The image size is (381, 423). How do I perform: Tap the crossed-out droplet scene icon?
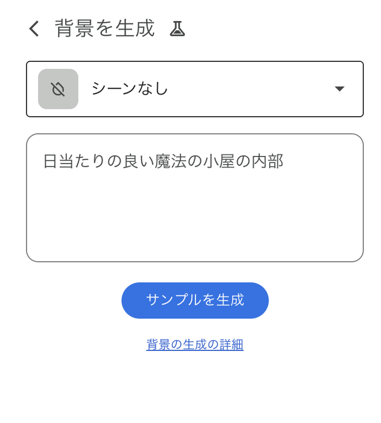(58, 89)
